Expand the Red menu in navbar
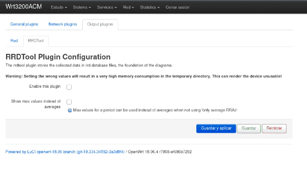This screenshot has width=307, height=169. pos(128,7)
